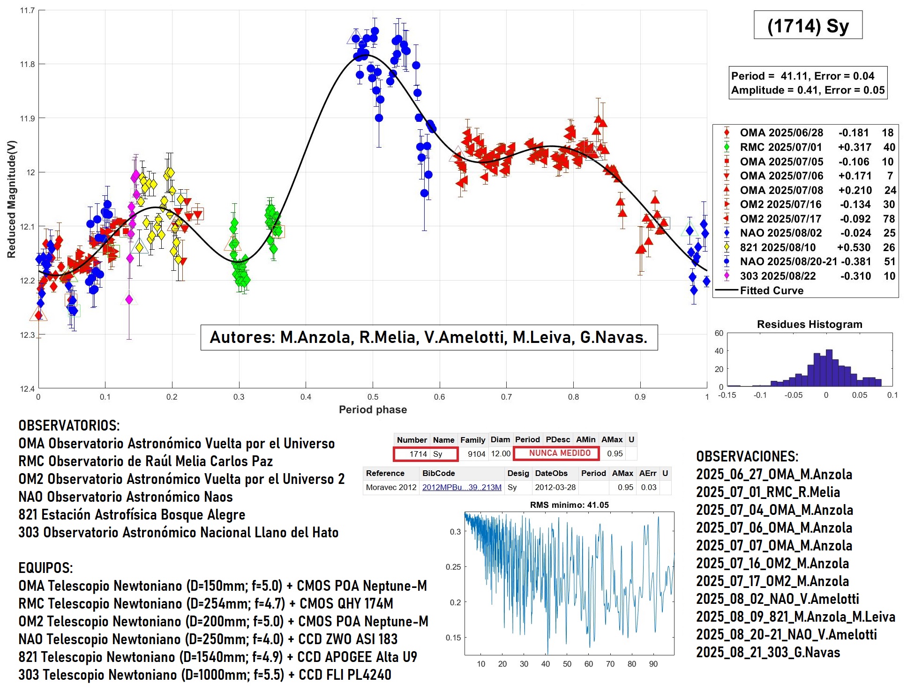The width and height of the screenshot is (907, 691).
Task: Click the Period phase axis label
Action: pos(373,409)
